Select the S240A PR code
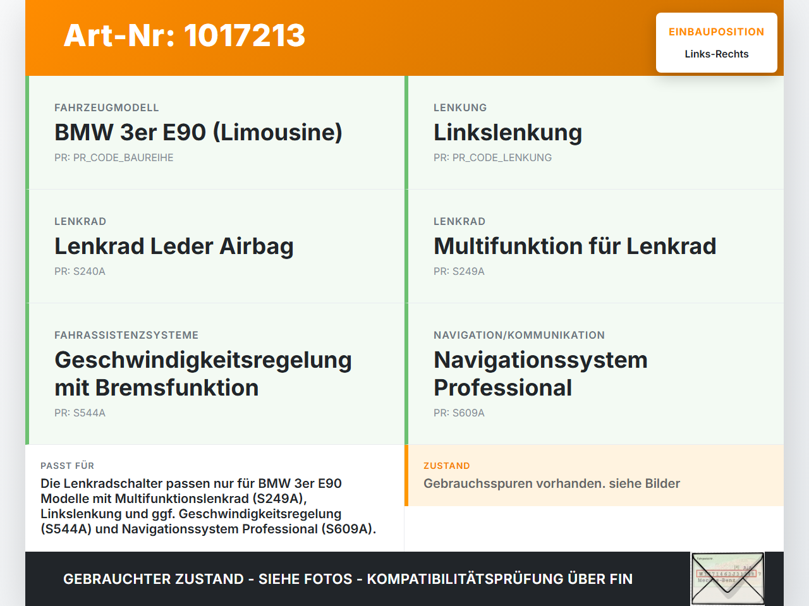Image resolution: width=809 pixels, height=606 pixels. point(80,271)
